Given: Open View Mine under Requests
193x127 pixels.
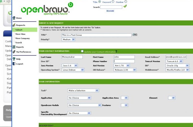Looking at the screenshot, I should point(20,34).
